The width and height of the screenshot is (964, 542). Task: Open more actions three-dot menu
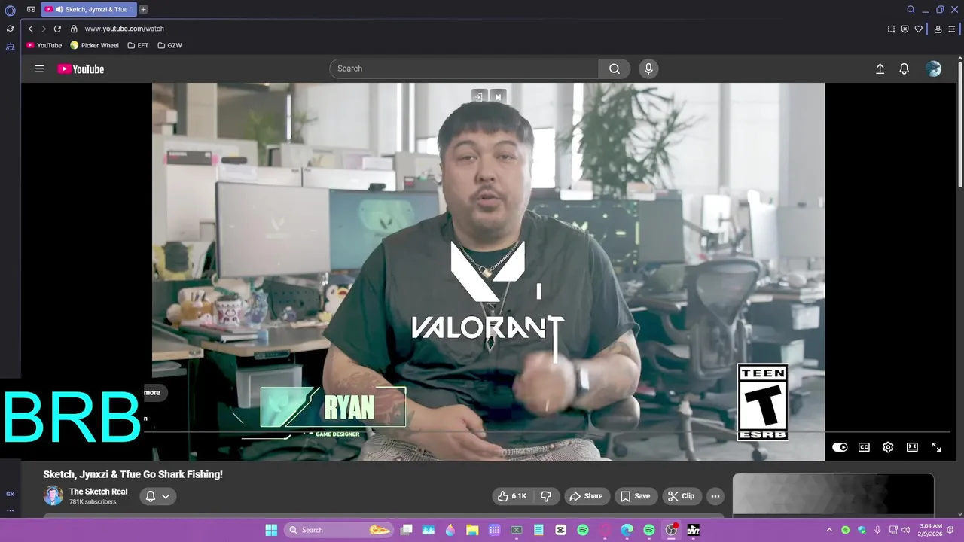(715, 496)
